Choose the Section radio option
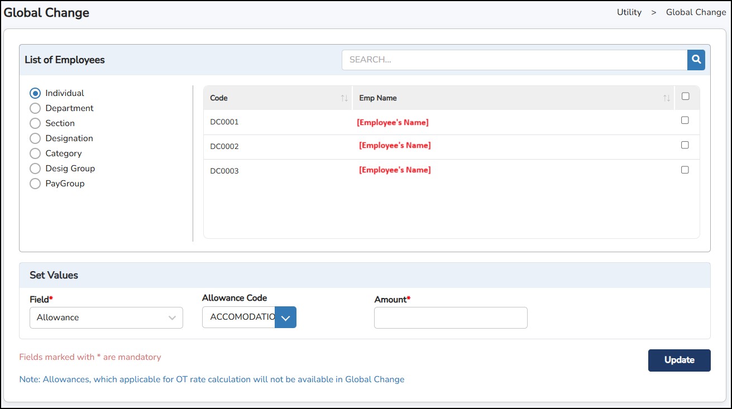The height and width of the screenshot is (409, 732). click(x=35, y=123)
